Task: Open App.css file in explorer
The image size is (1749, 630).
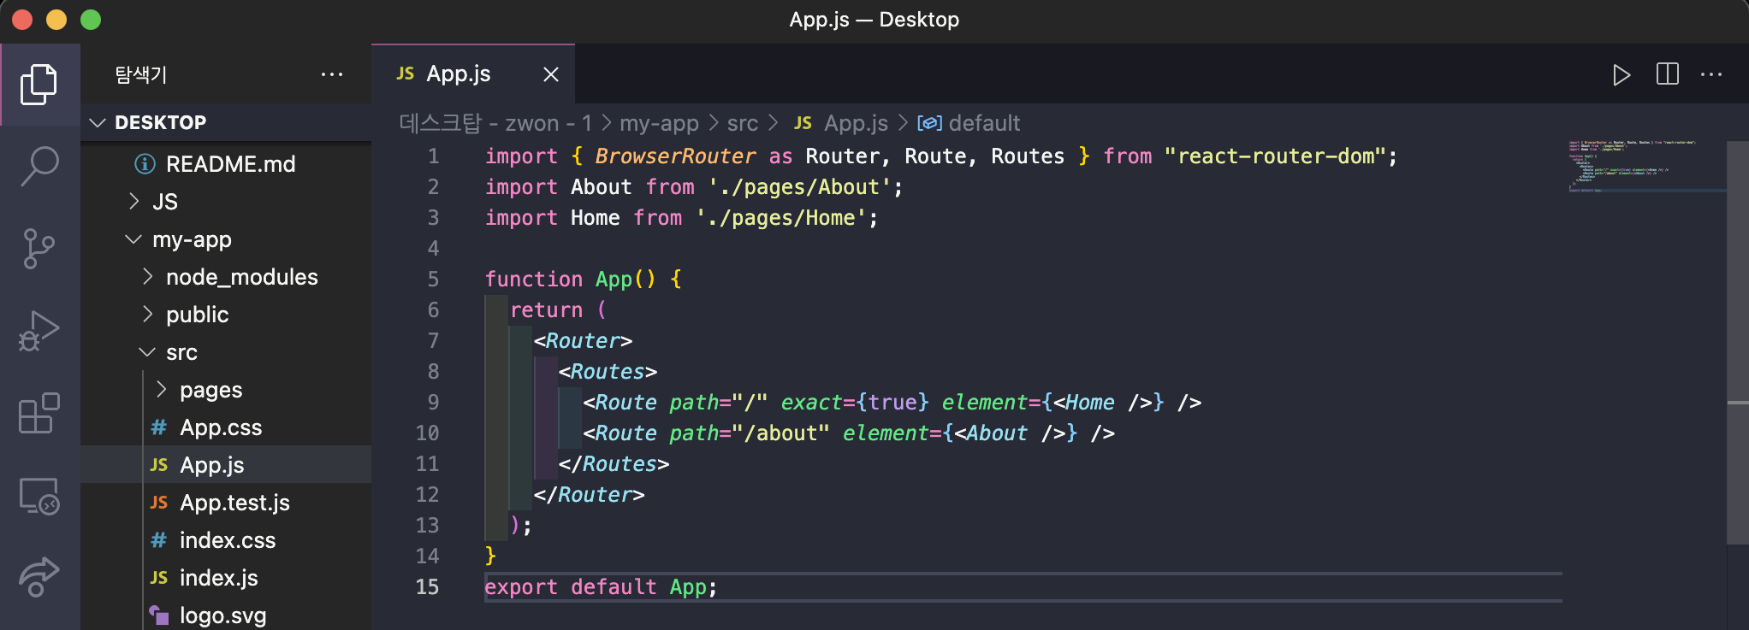Action: [221, 427]
